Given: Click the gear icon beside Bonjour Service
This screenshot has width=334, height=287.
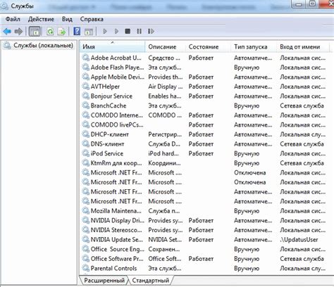Looking at the screenshot, I should pyautogui.click(x=85, y=96).
